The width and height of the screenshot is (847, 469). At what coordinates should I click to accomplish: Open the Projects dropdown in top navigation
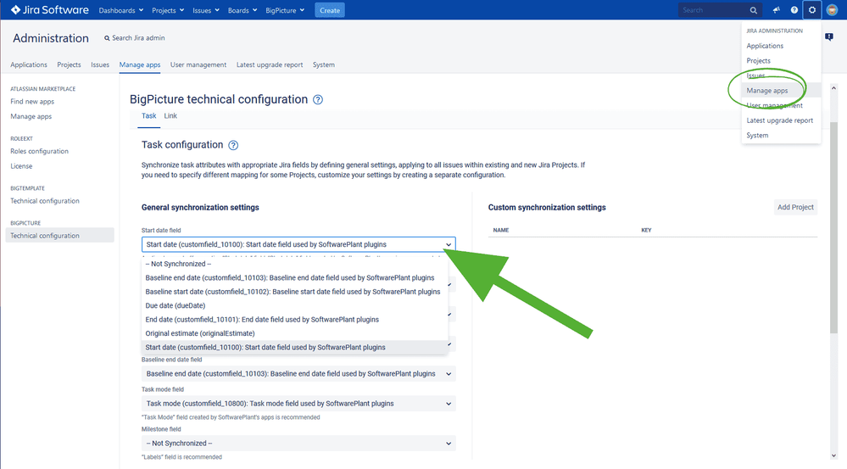click(168, 10)
